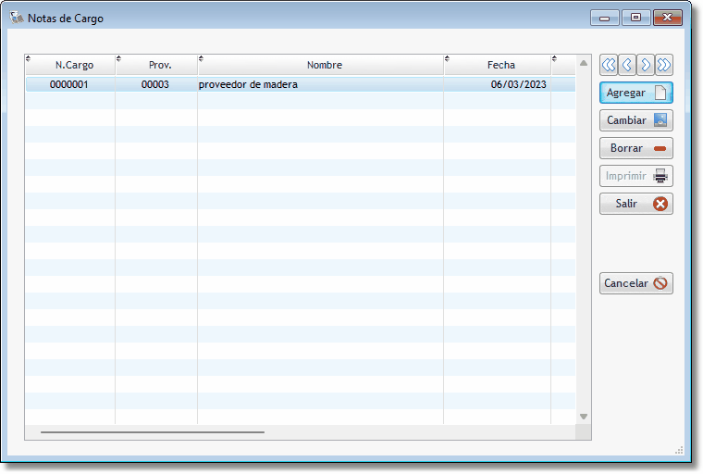Go to next record arrow
Viewport: 703px width, 474px height.
point(645,65)
